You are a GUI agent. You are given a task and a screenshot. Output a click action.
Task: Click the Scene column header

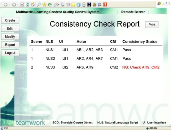pos(37,42)
